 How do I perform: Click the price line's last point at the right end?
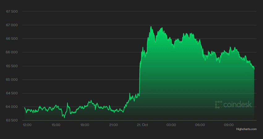(254, 69)
